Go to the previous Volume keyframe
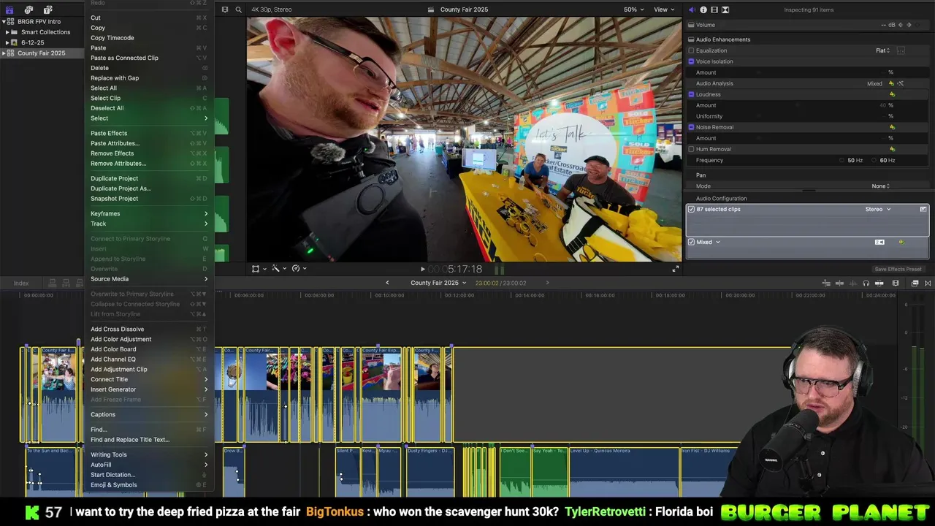 (x=901, y=25)
